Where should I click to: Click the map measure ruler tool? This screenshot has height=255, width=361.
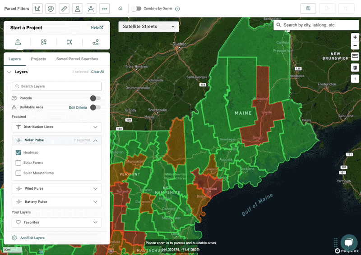pyautogui.click(x=355, y=56)
